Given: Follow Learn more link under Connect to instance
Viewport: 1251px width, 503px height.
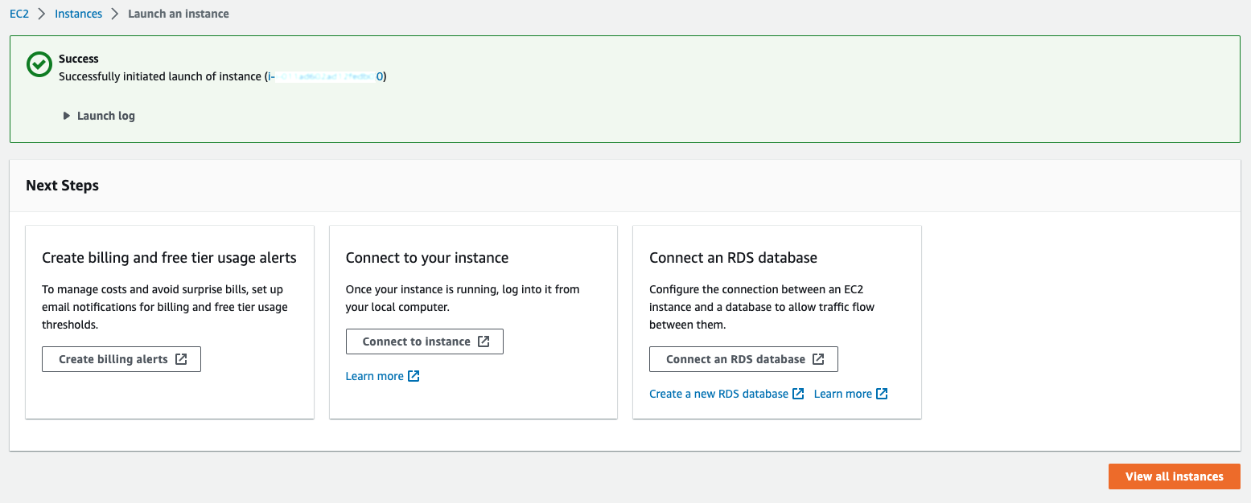Looking at the screenshot, I should pyautogui.click(x=374, y=376).
